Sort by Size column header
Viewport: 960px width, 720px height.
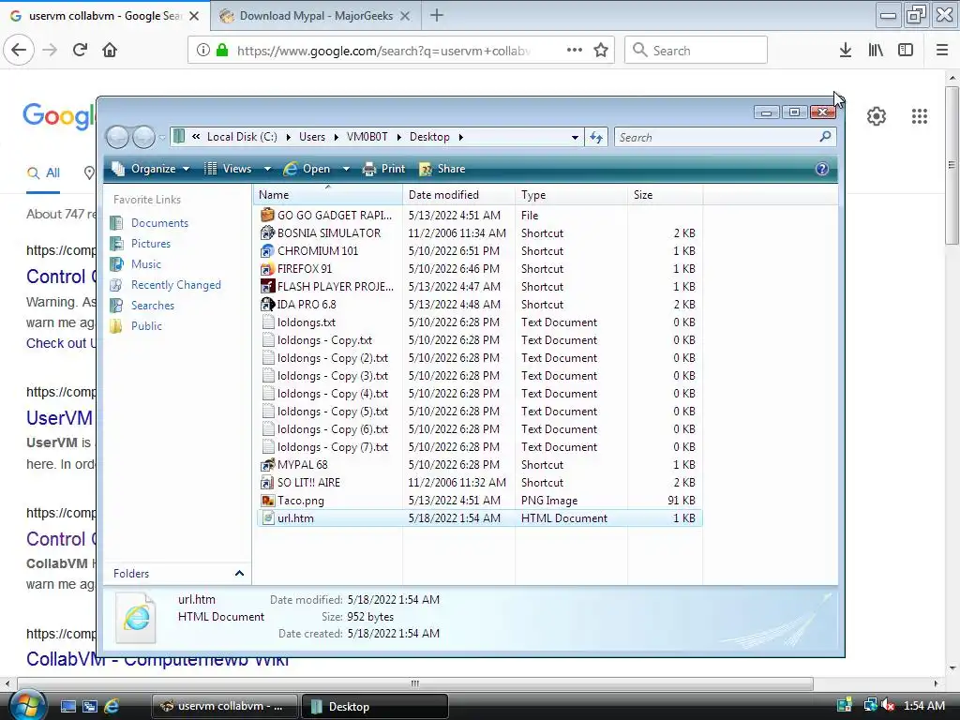(665, 195)
